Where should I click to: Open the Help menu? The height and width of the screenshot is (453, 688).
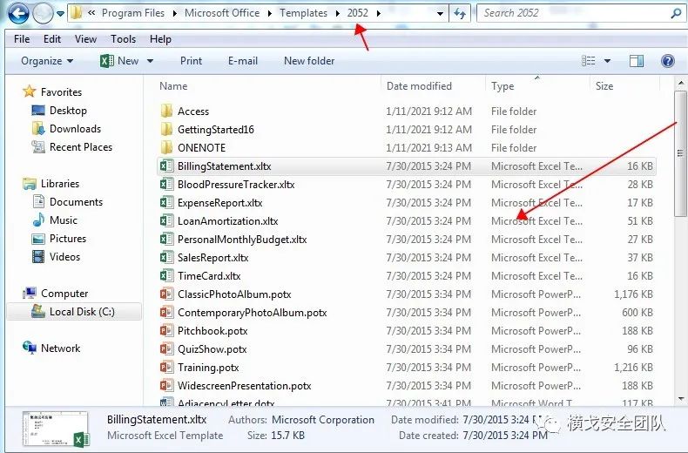[x=160, y=39]
